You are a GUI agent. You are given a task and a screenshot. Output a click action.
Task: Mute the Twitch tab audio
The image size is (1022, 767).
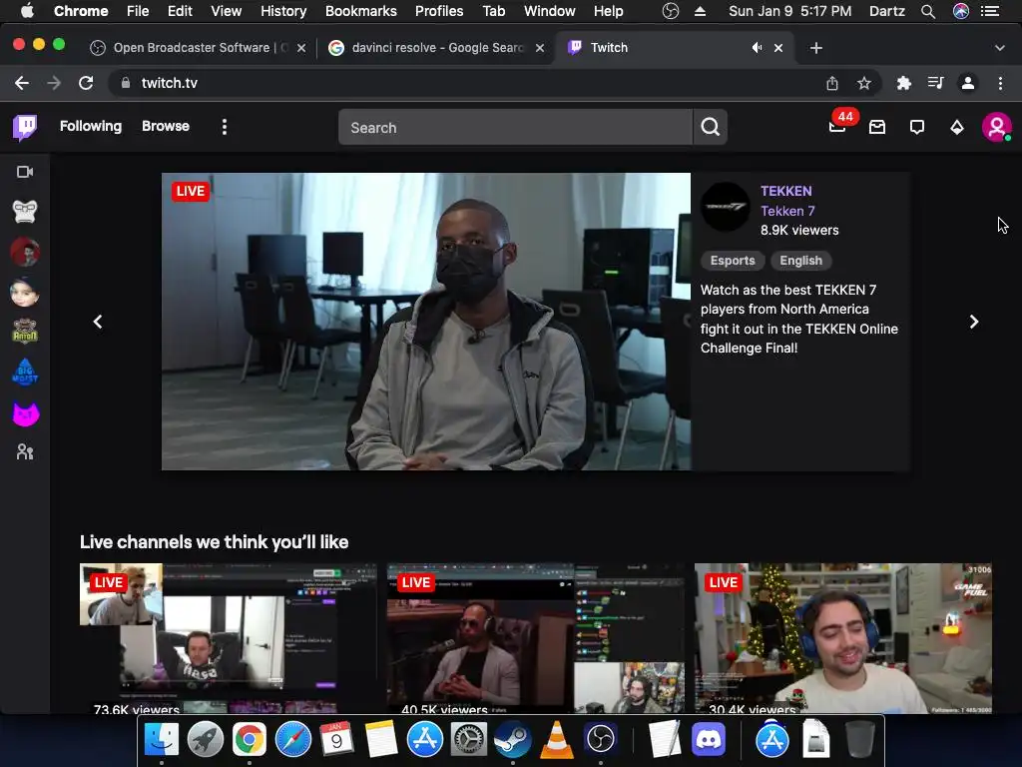coord(757,48)
